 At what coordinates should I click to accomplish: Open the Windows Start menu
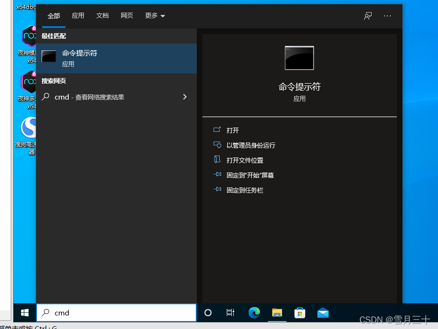25,313
